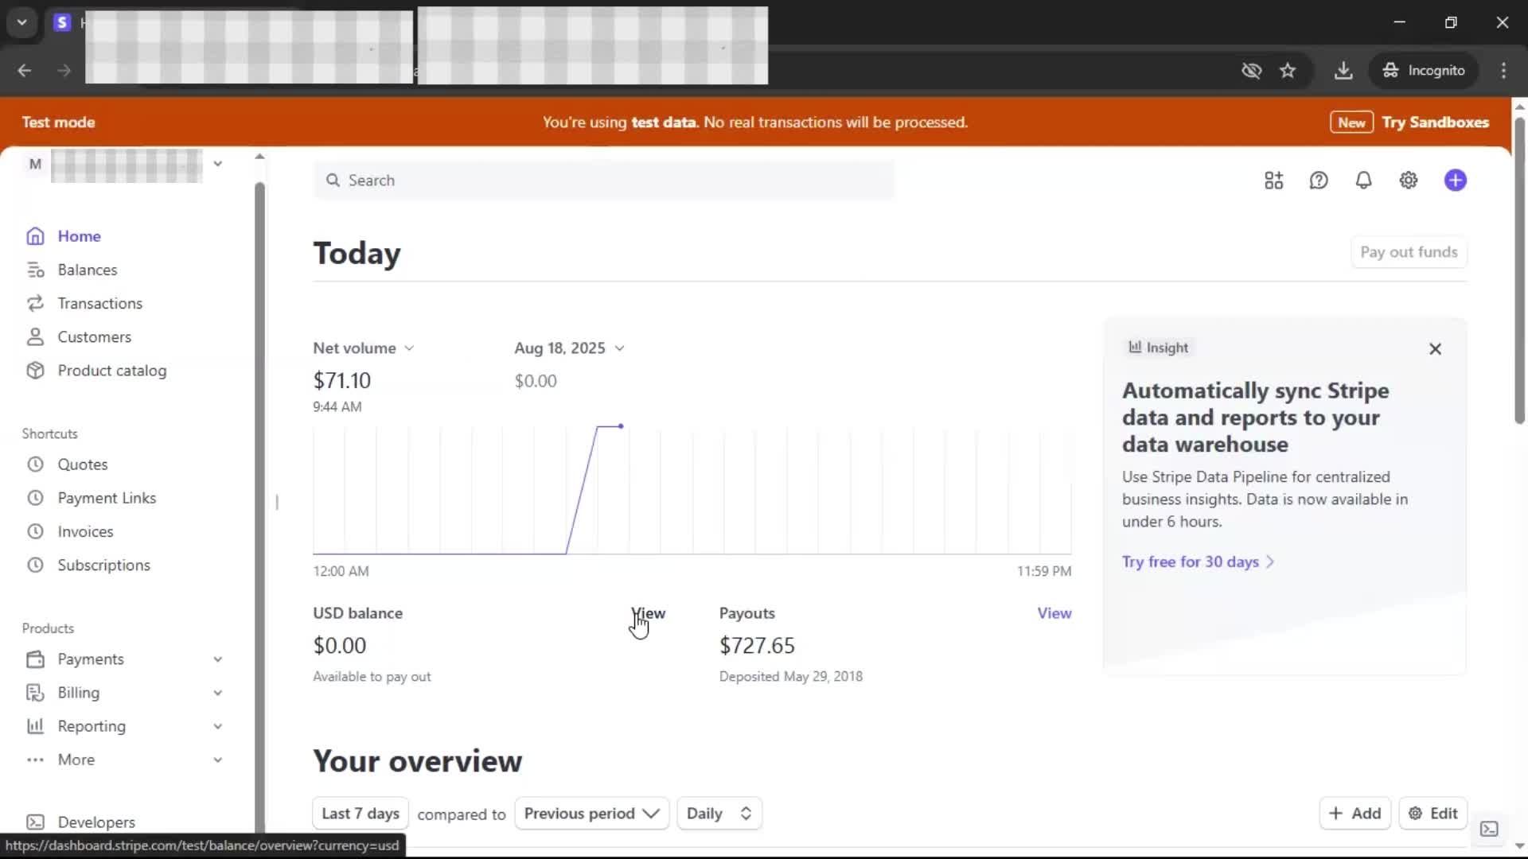Click the purple plus create button
Viewport: 1528px width, 859px height.
[1455, 181]
